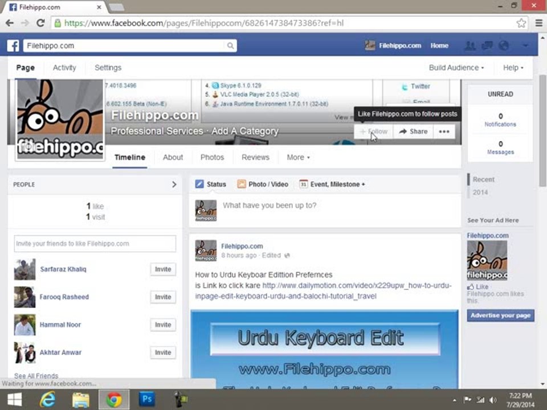This screenshot has width=547, height=410.
Task: Open the account dropdown arrow in blue bar
Action: [x=525, y=46]
